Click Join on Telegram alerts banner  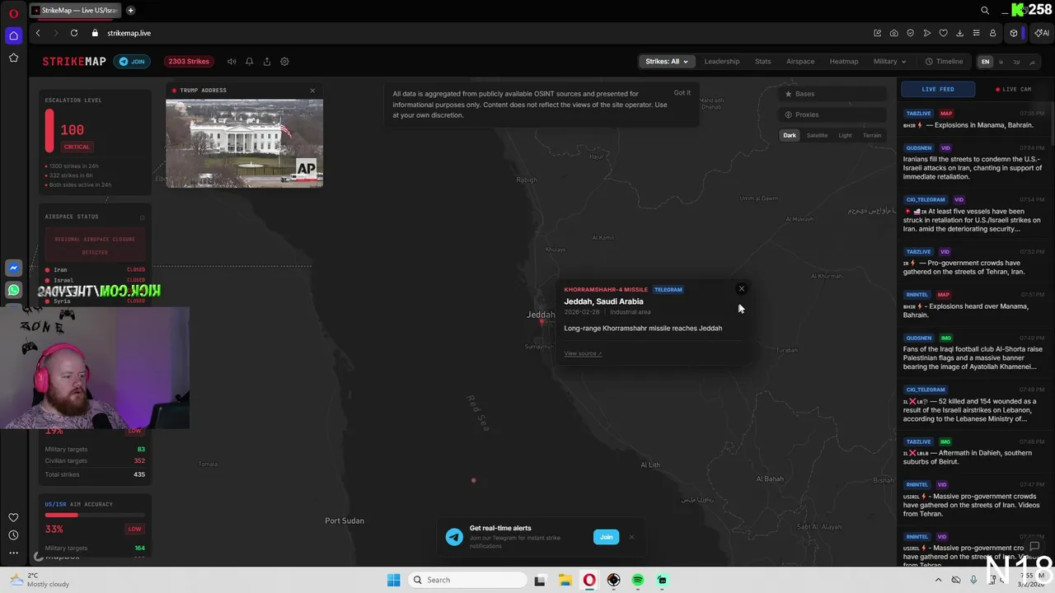[x=606, y=537]
